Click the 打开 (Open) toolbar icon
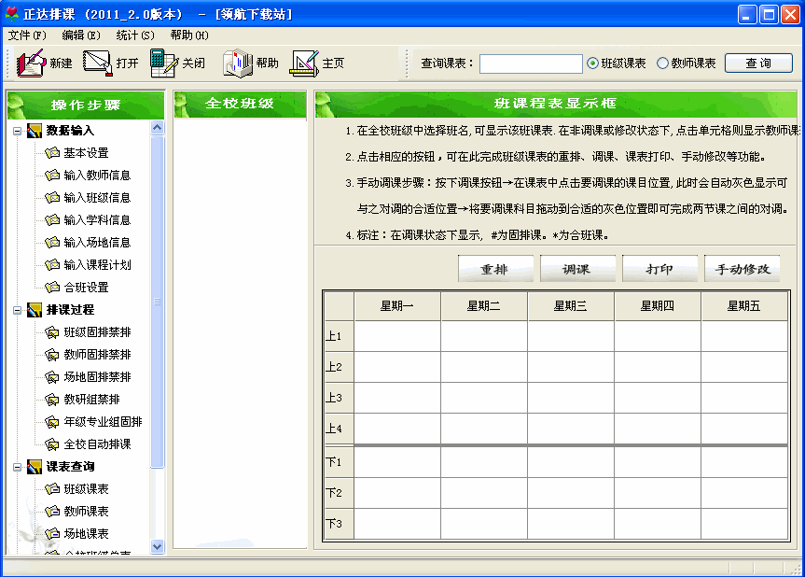Viewport: 805px width, 577px height. tap(98, 63)
